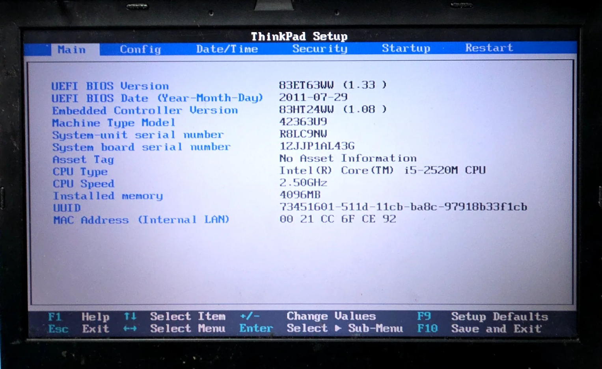Screen dimensions: 602x369
Task: Click the +/- key hint
Action: (250, 316)
